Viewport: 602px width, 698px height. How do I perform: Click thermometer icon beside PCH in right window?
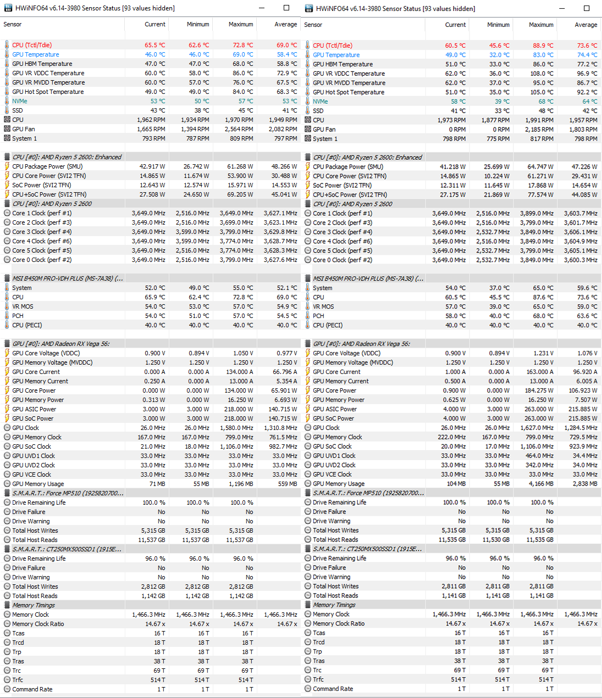pos(308,316)
